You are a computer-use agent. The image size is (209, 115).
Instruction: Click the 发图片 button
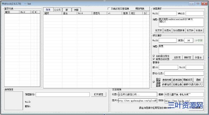point(168,30)
